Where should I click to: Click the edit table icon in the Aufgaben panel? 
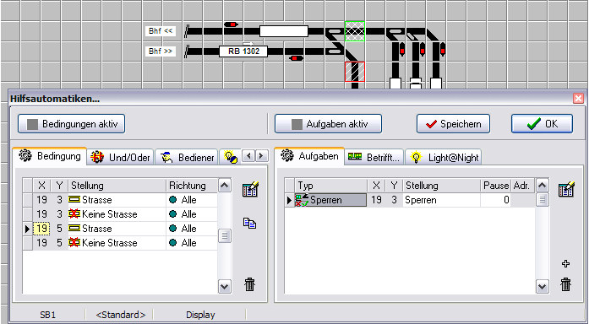(566, 189)
